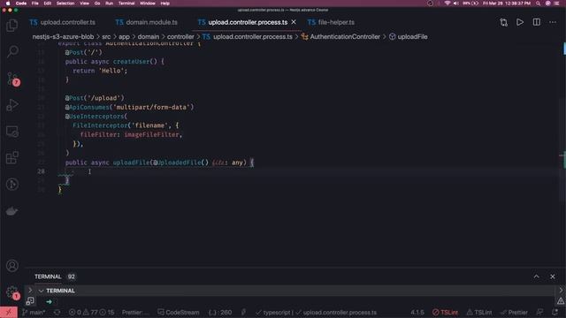
Task: Open the Remote Explorer view
Action: [11, 132]
